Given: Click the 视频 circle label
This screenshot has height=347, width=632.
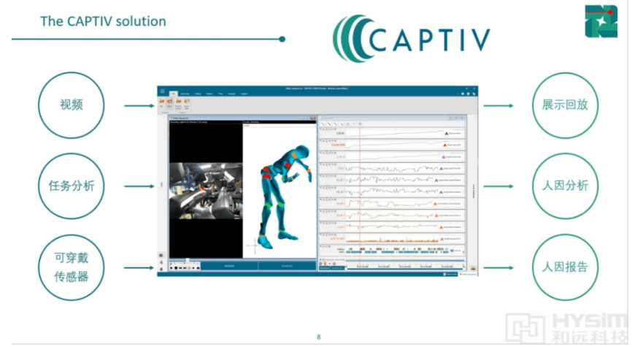Looking at the screenshot, I should (x=72, y=105).
